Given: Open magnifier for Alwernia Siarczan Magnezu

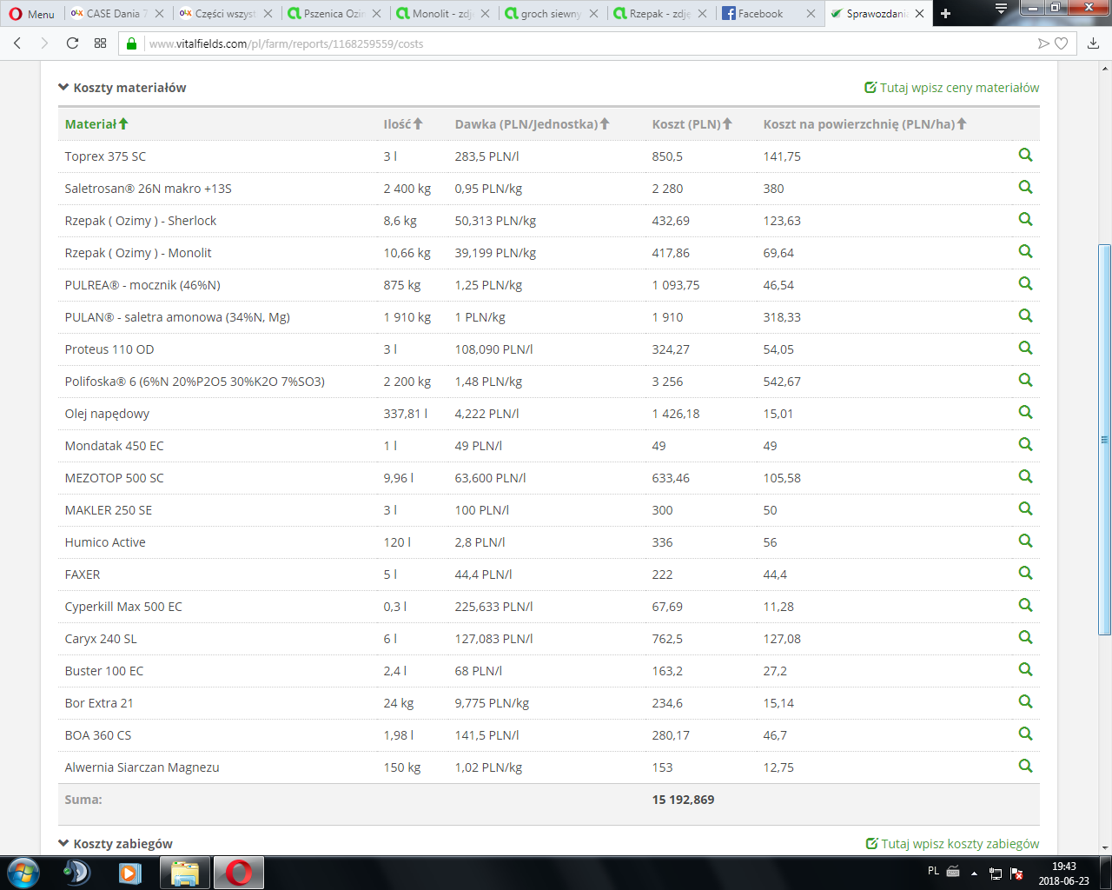Looking at the screenshot, I should tap(1025, 767).
